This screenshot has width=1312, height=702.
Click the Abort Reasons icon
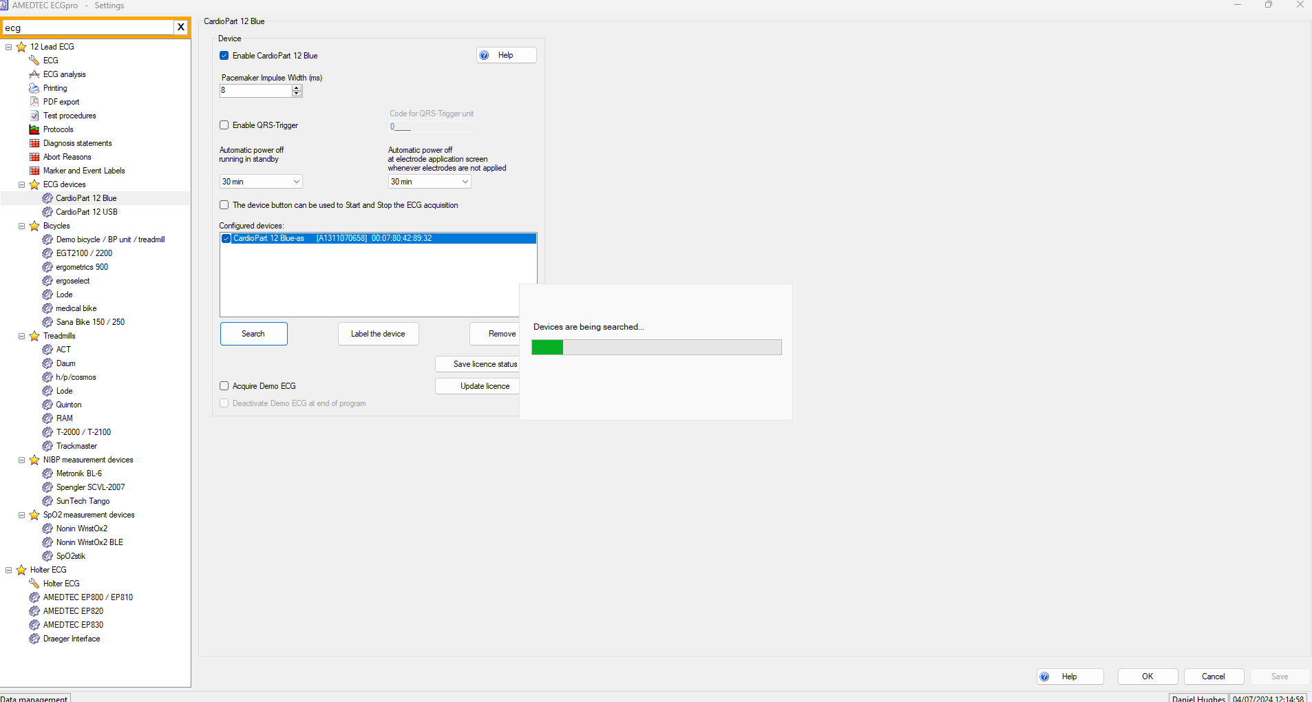34,157
